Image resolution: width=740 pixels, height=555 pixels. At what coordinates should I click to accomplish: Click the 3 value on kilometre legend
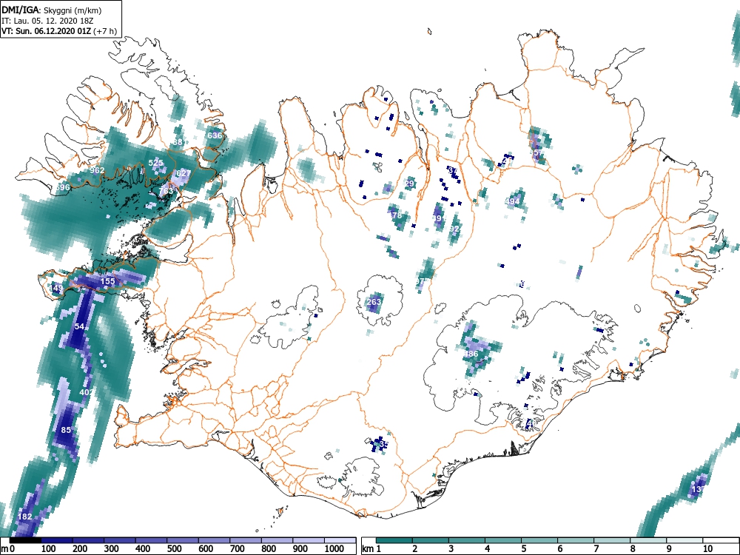[x=451, y=549]
